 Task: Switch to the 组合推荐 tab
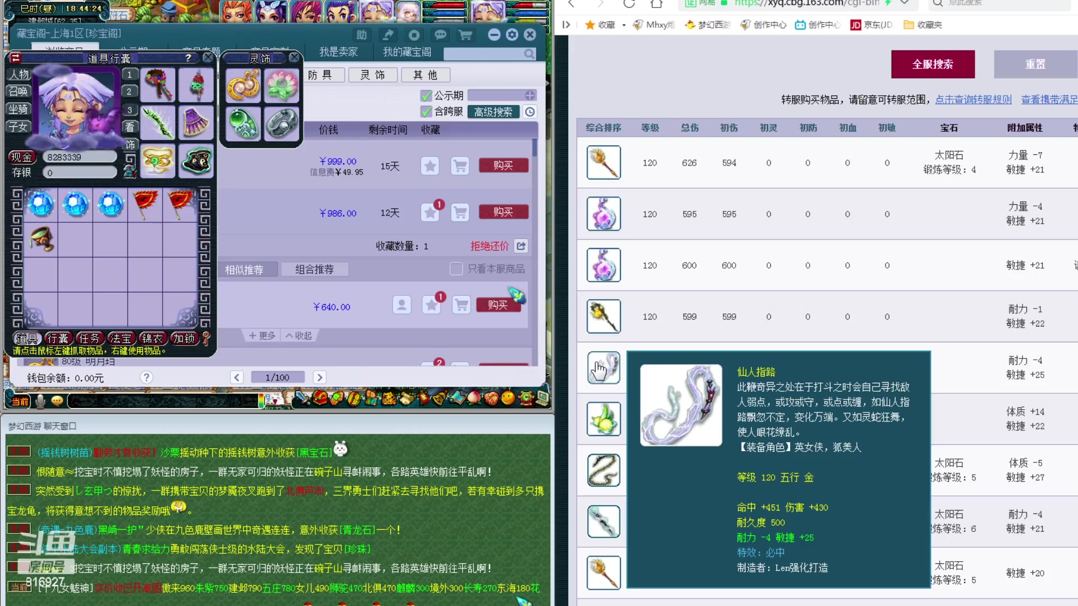[314, 269]
